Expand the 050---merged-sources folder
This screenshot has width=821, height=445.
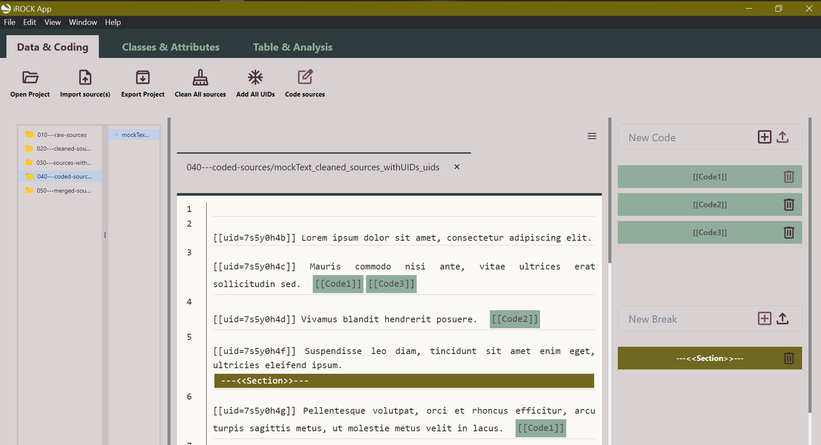tap(63, 191)
